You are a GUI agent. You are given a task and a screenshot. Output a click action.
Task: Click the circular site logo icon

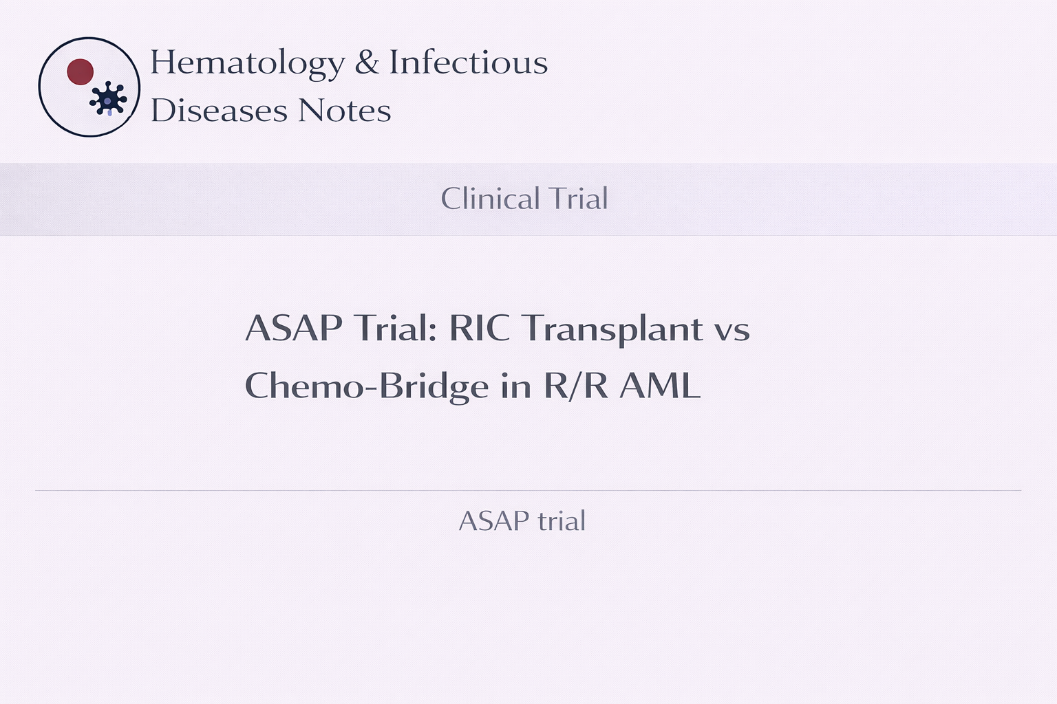pos(89,87)
